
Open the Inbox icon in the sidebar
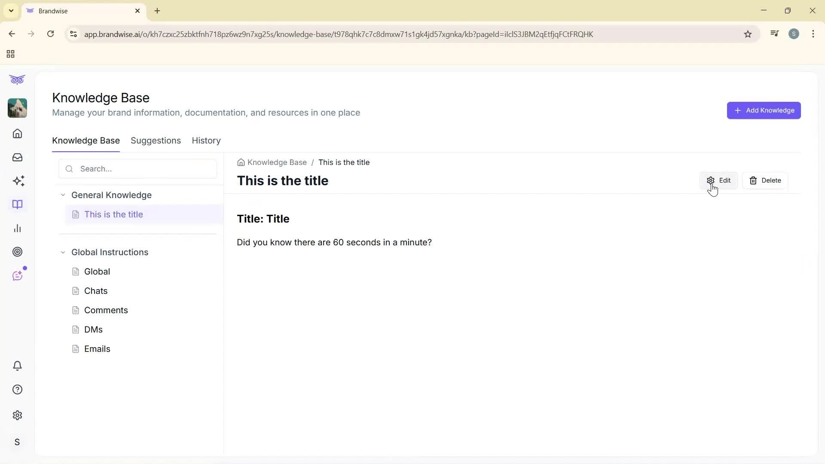[x=17, y=157]
